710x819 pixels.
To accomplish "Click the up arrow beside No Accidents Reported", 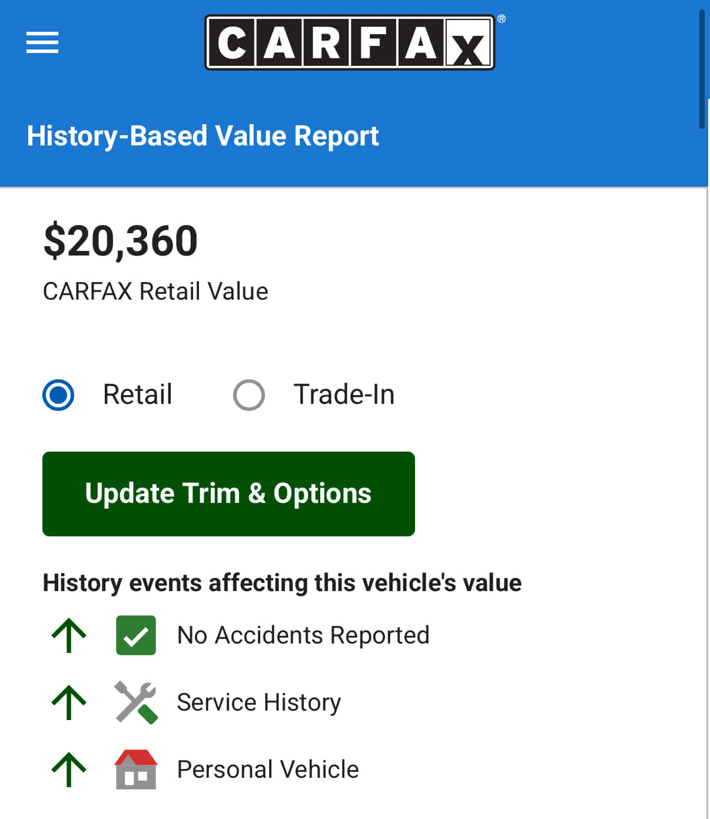I will point(69,635).
